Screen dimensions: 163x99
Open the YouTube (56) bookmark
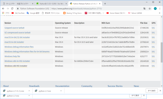18,13
